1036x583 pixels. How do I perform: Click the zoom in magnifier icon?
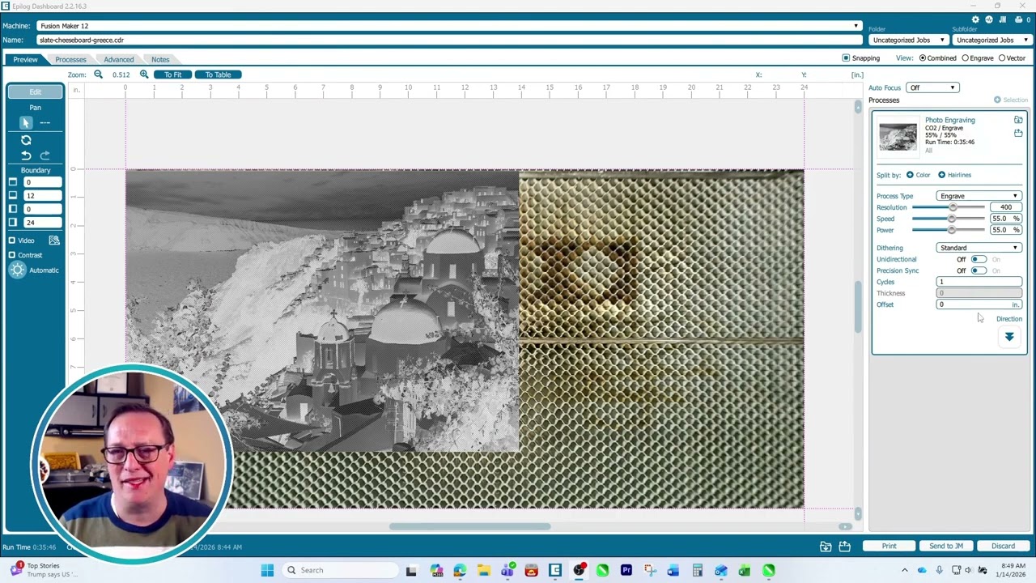[144, 74]
